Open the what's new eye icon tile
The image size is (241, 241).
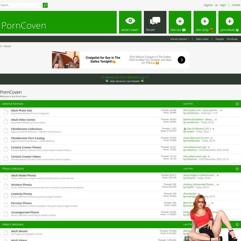(130, 20)
